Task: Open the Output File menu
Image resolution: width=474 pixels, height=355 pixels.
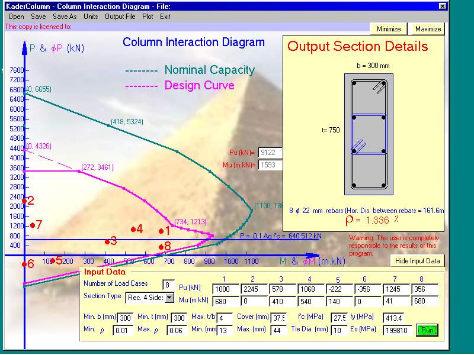Action: pyautogui.click(x=120, y=17)
